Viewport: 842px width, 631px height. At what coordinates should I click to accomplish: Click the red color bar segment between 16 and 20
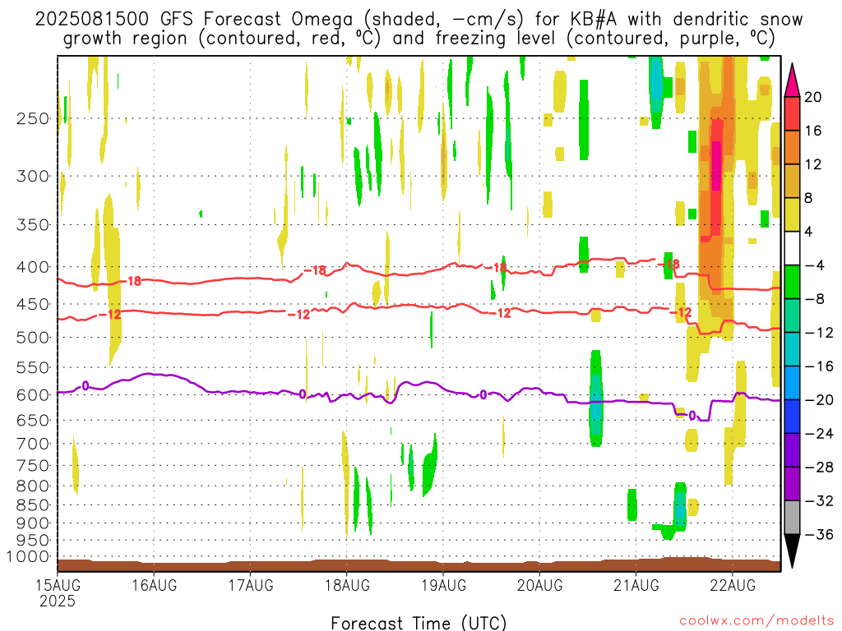pos(792,113)
